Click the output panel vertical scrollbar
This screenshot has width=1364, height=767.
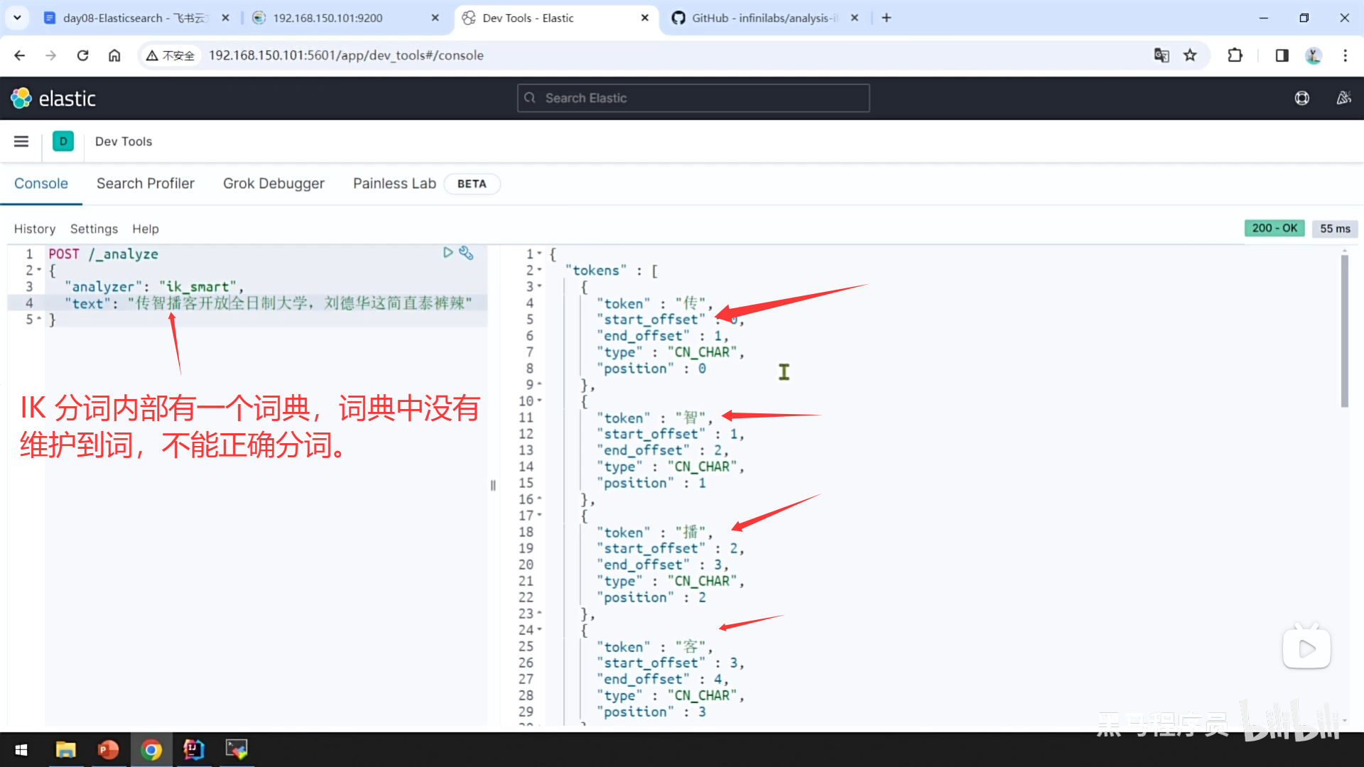[1344, 332]
